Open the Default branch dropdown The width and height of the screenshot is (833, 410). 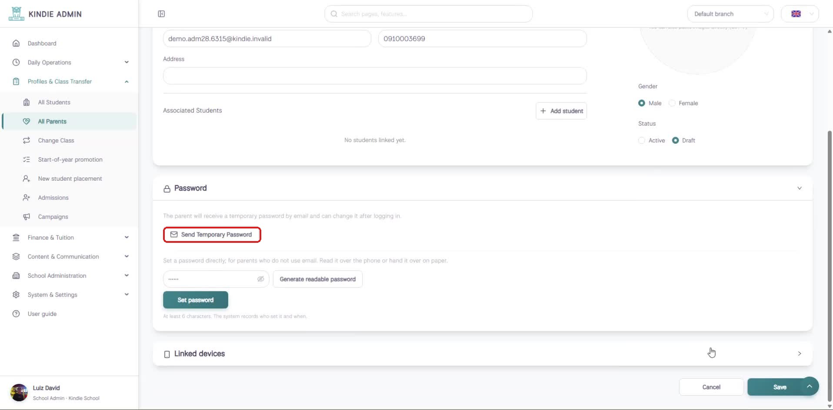click(x=730, y=14)
